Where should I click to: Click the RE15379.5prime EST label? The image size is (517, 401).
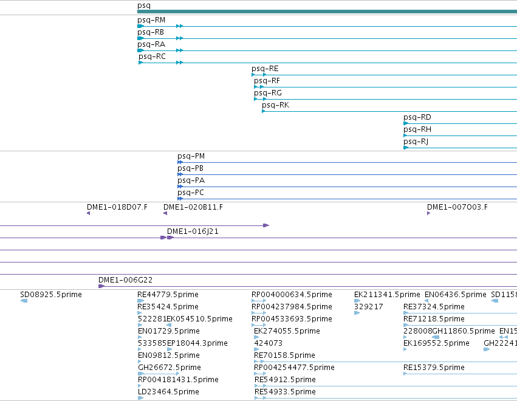coord(434,368)
